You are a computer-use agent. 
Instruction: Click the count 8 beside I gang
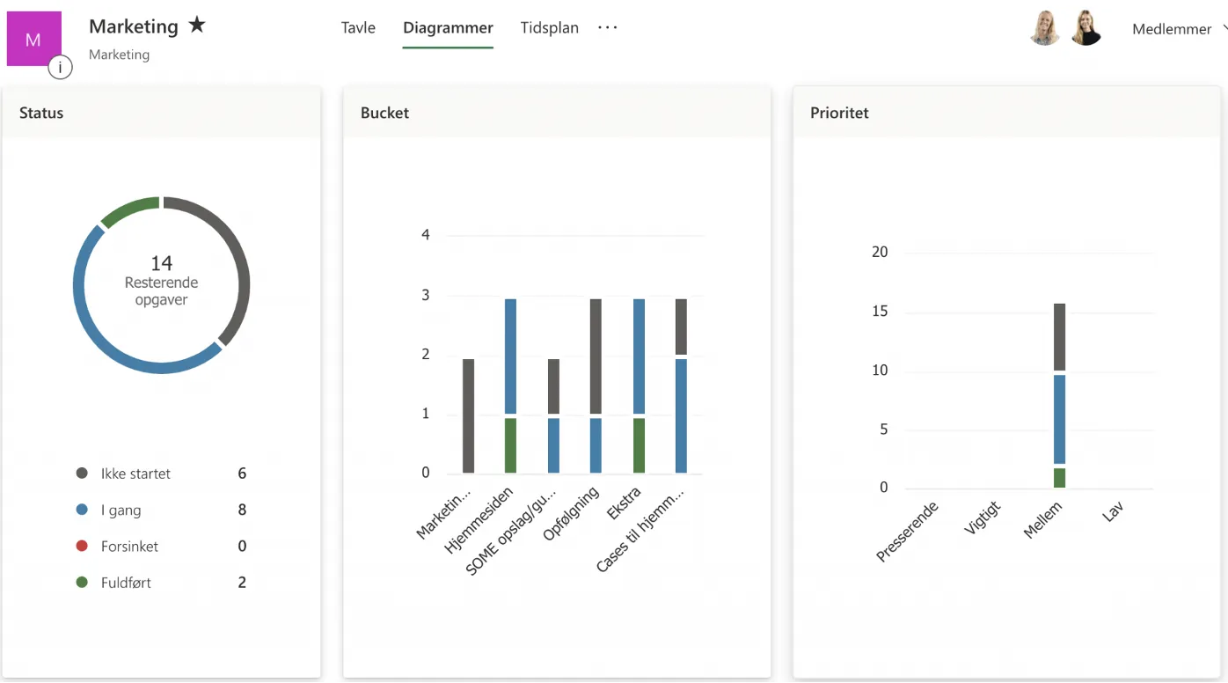pyautogui.click(x=242, y=510)
